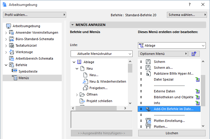Expand Anwender Voreinstellungen tree node
The width and height of the screenshot is (210, 139).
[x=6, y=32]
